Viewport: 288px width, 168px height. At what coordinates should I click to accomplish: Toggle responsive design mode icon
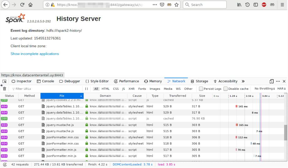point(271,81)
